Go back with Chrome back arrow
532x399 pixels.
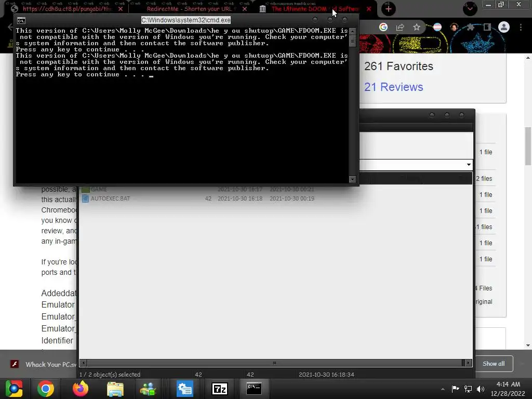click(x=10, y=27)
